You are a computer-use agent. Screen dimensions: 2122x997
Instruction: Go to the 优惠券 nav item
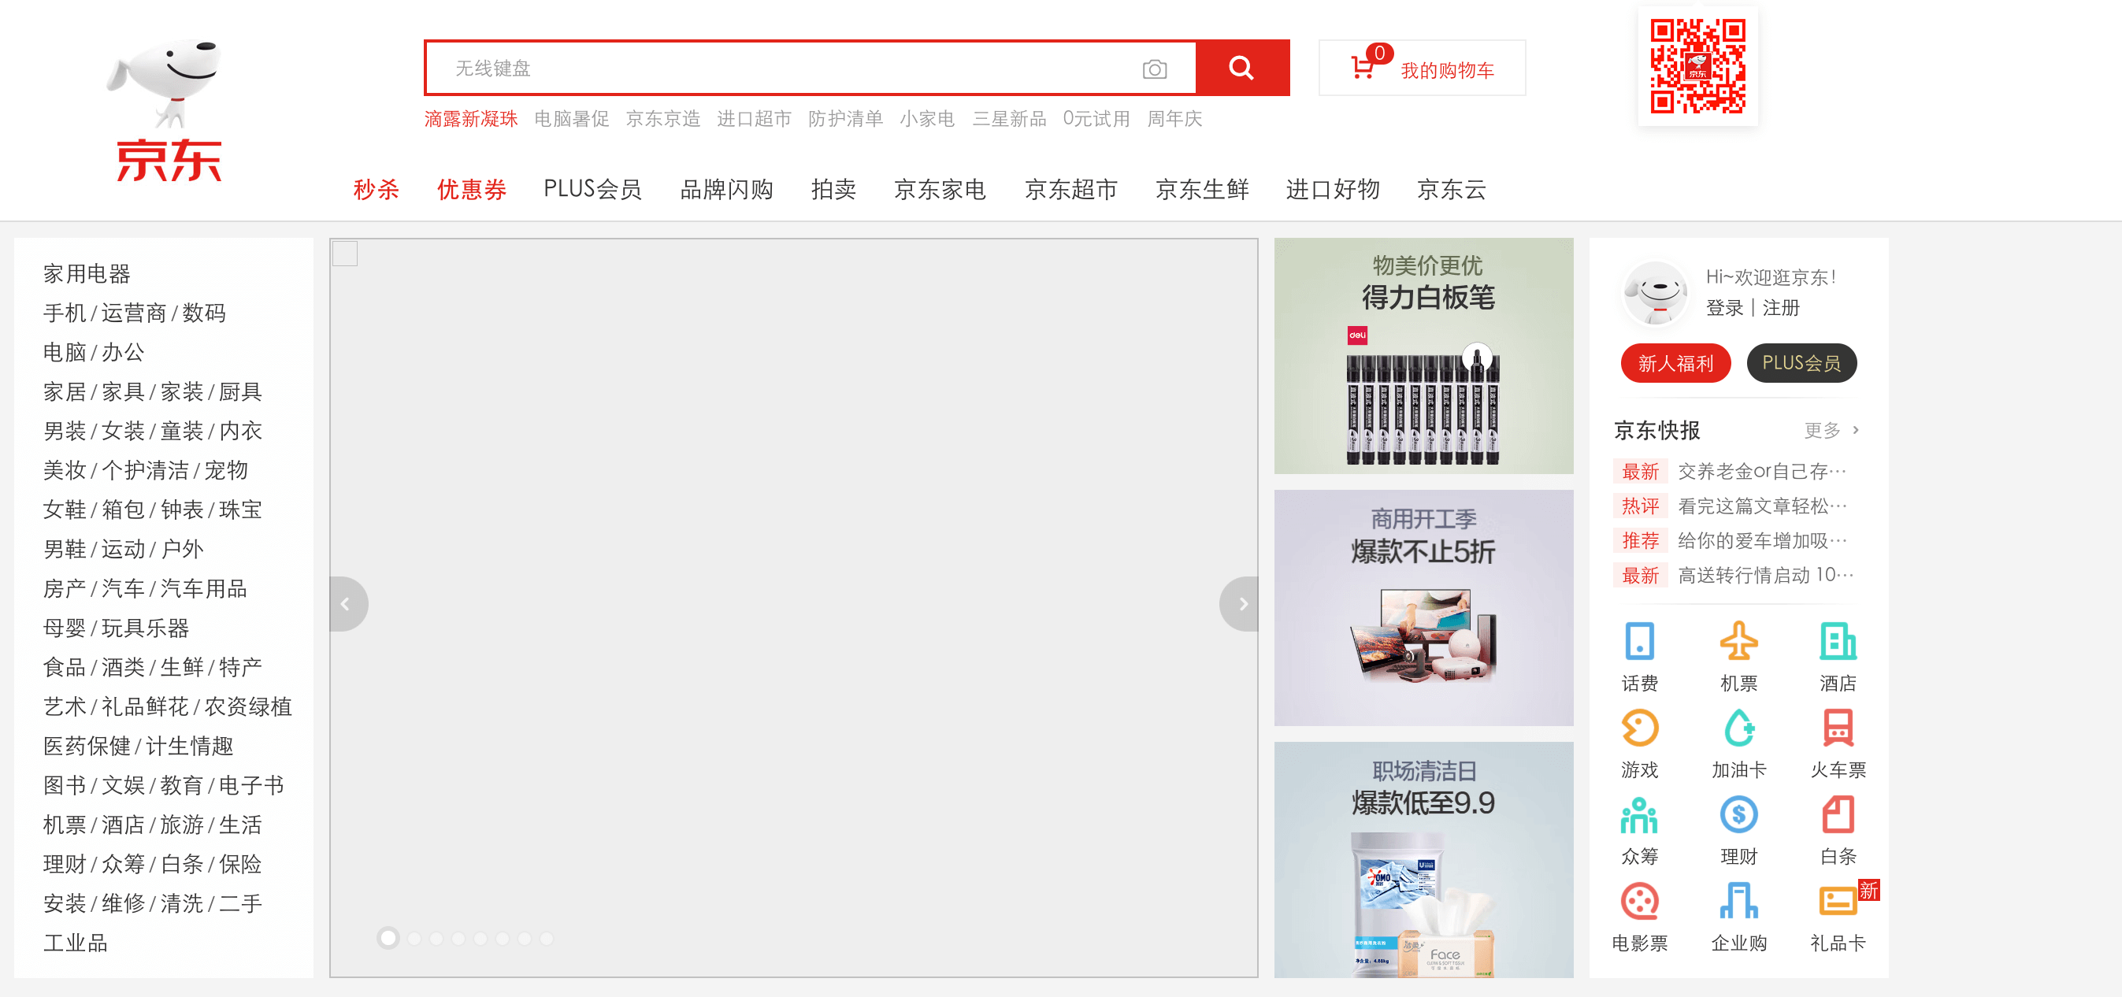471,189
